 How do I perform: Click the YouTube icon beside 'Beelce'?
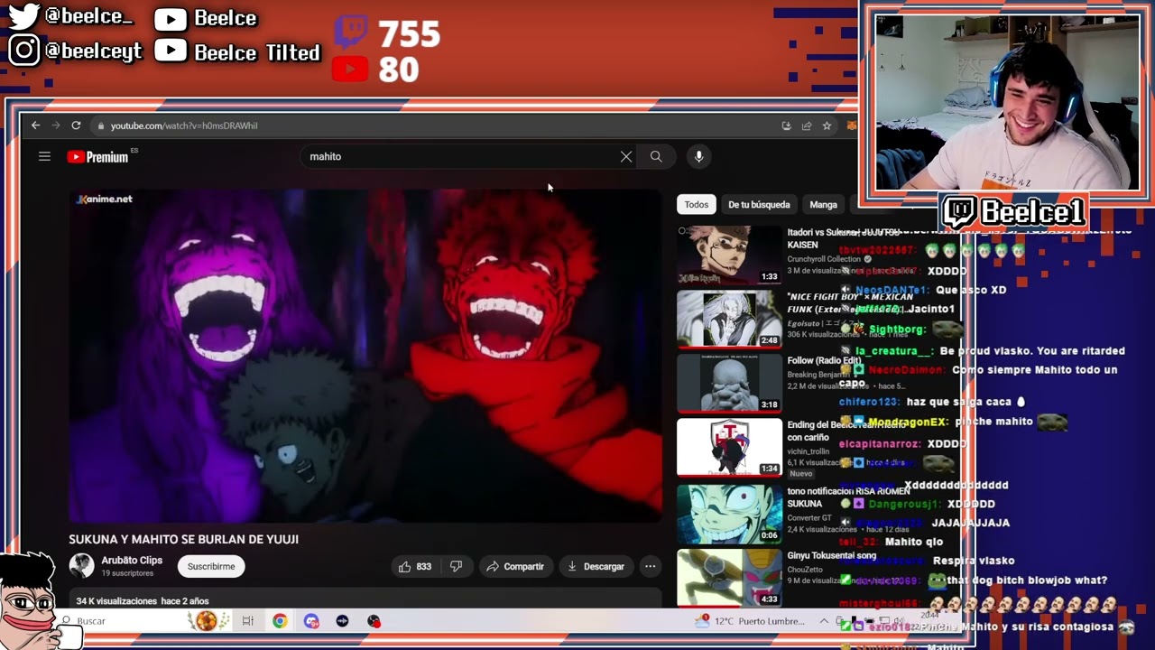170,19
